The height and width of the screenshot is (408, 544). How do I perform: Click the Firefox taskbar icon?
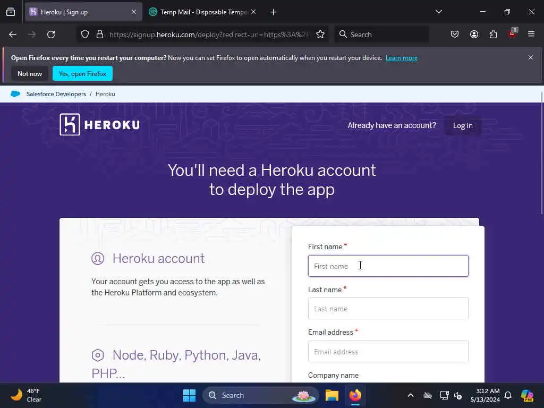(355, 395)
